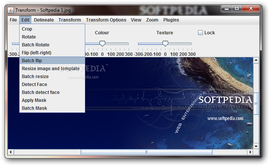Open the View menu
The height and width of the screenshot is (166, 270).
[x=136, y=20]
